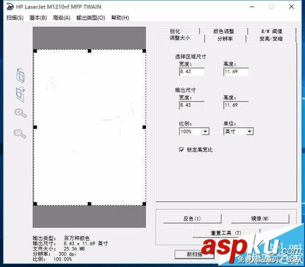Close the HP LaserJet TWAIN window
305x267 pixels.
[x=292, y=7]
